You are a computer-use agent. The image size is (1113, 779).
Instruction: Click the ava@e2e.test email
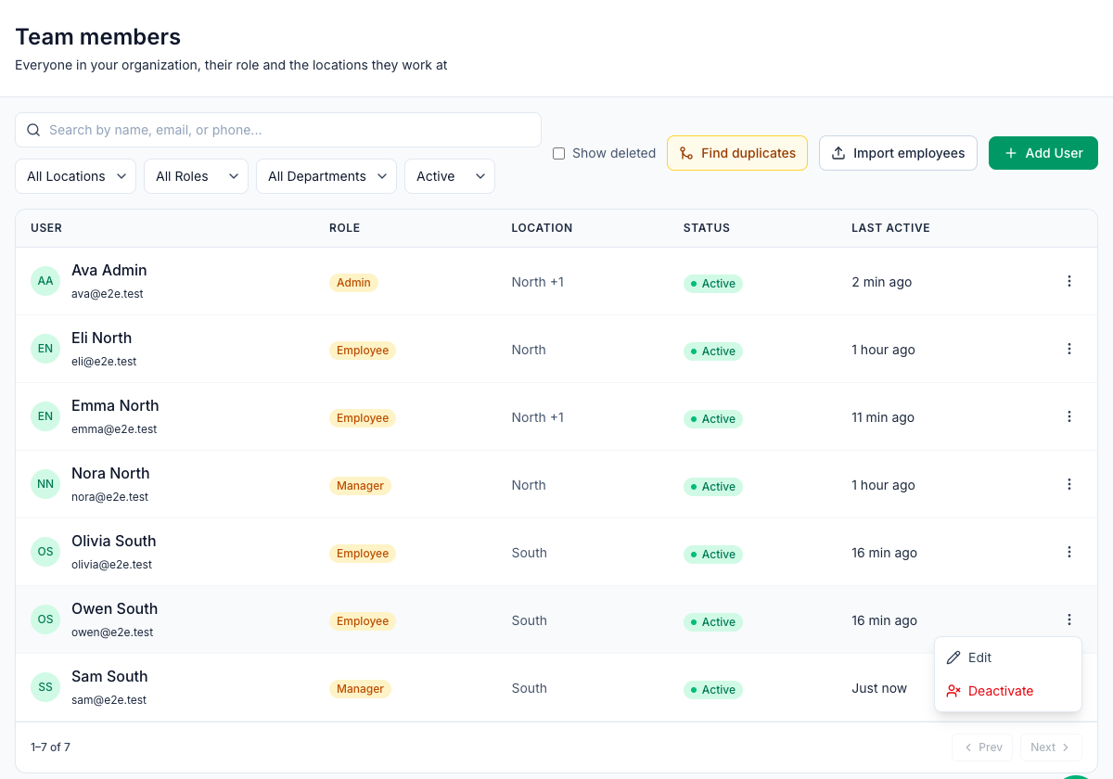[x=108, y=294]
